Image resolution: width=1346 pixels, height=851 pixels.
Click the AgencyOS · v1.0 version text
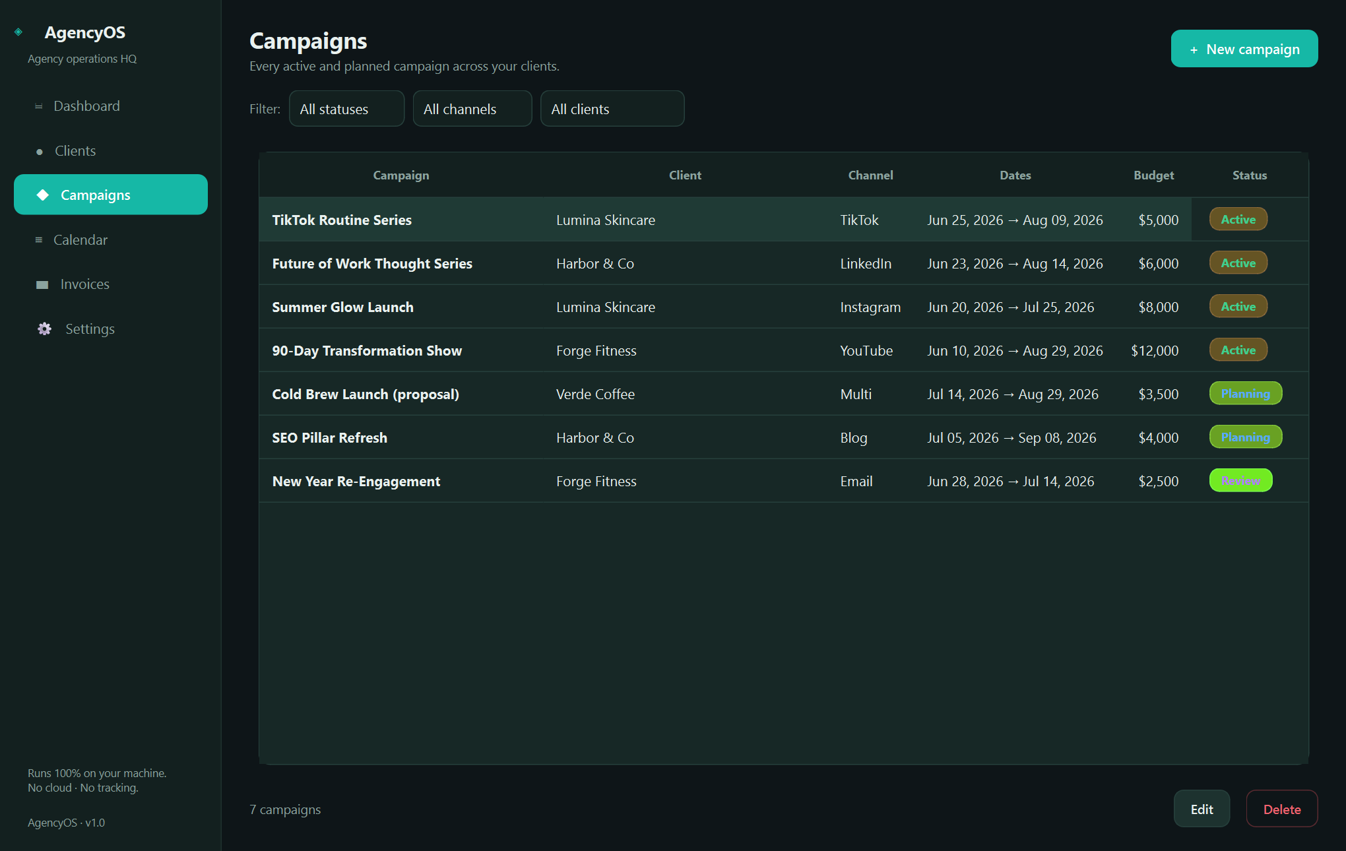click(x=66, y=823)
